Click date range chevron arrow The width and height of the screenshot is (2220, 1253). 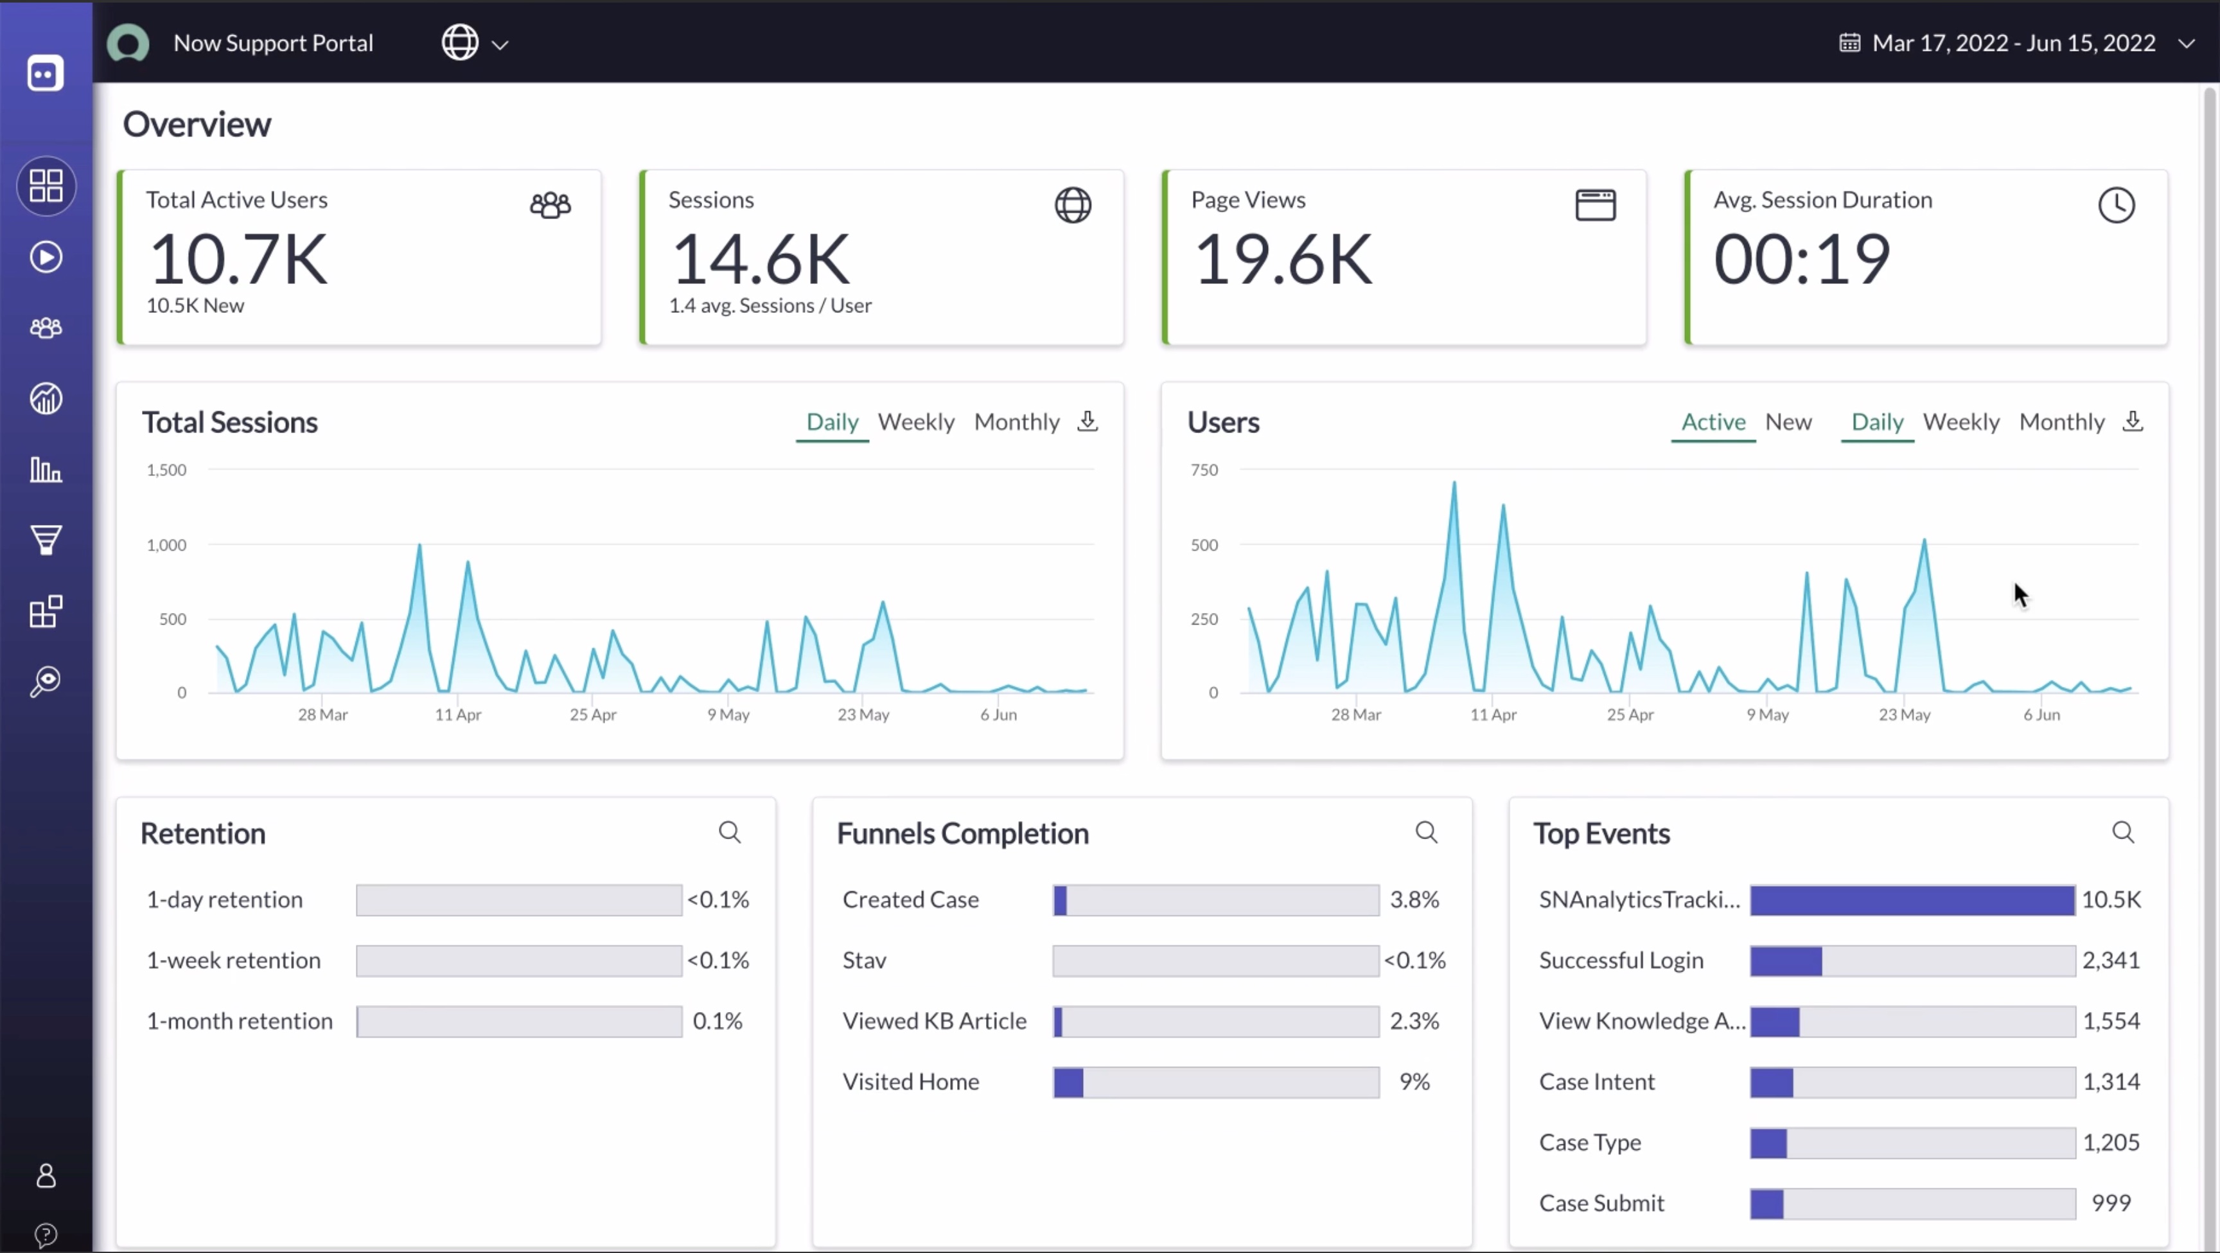[2187, 44]
